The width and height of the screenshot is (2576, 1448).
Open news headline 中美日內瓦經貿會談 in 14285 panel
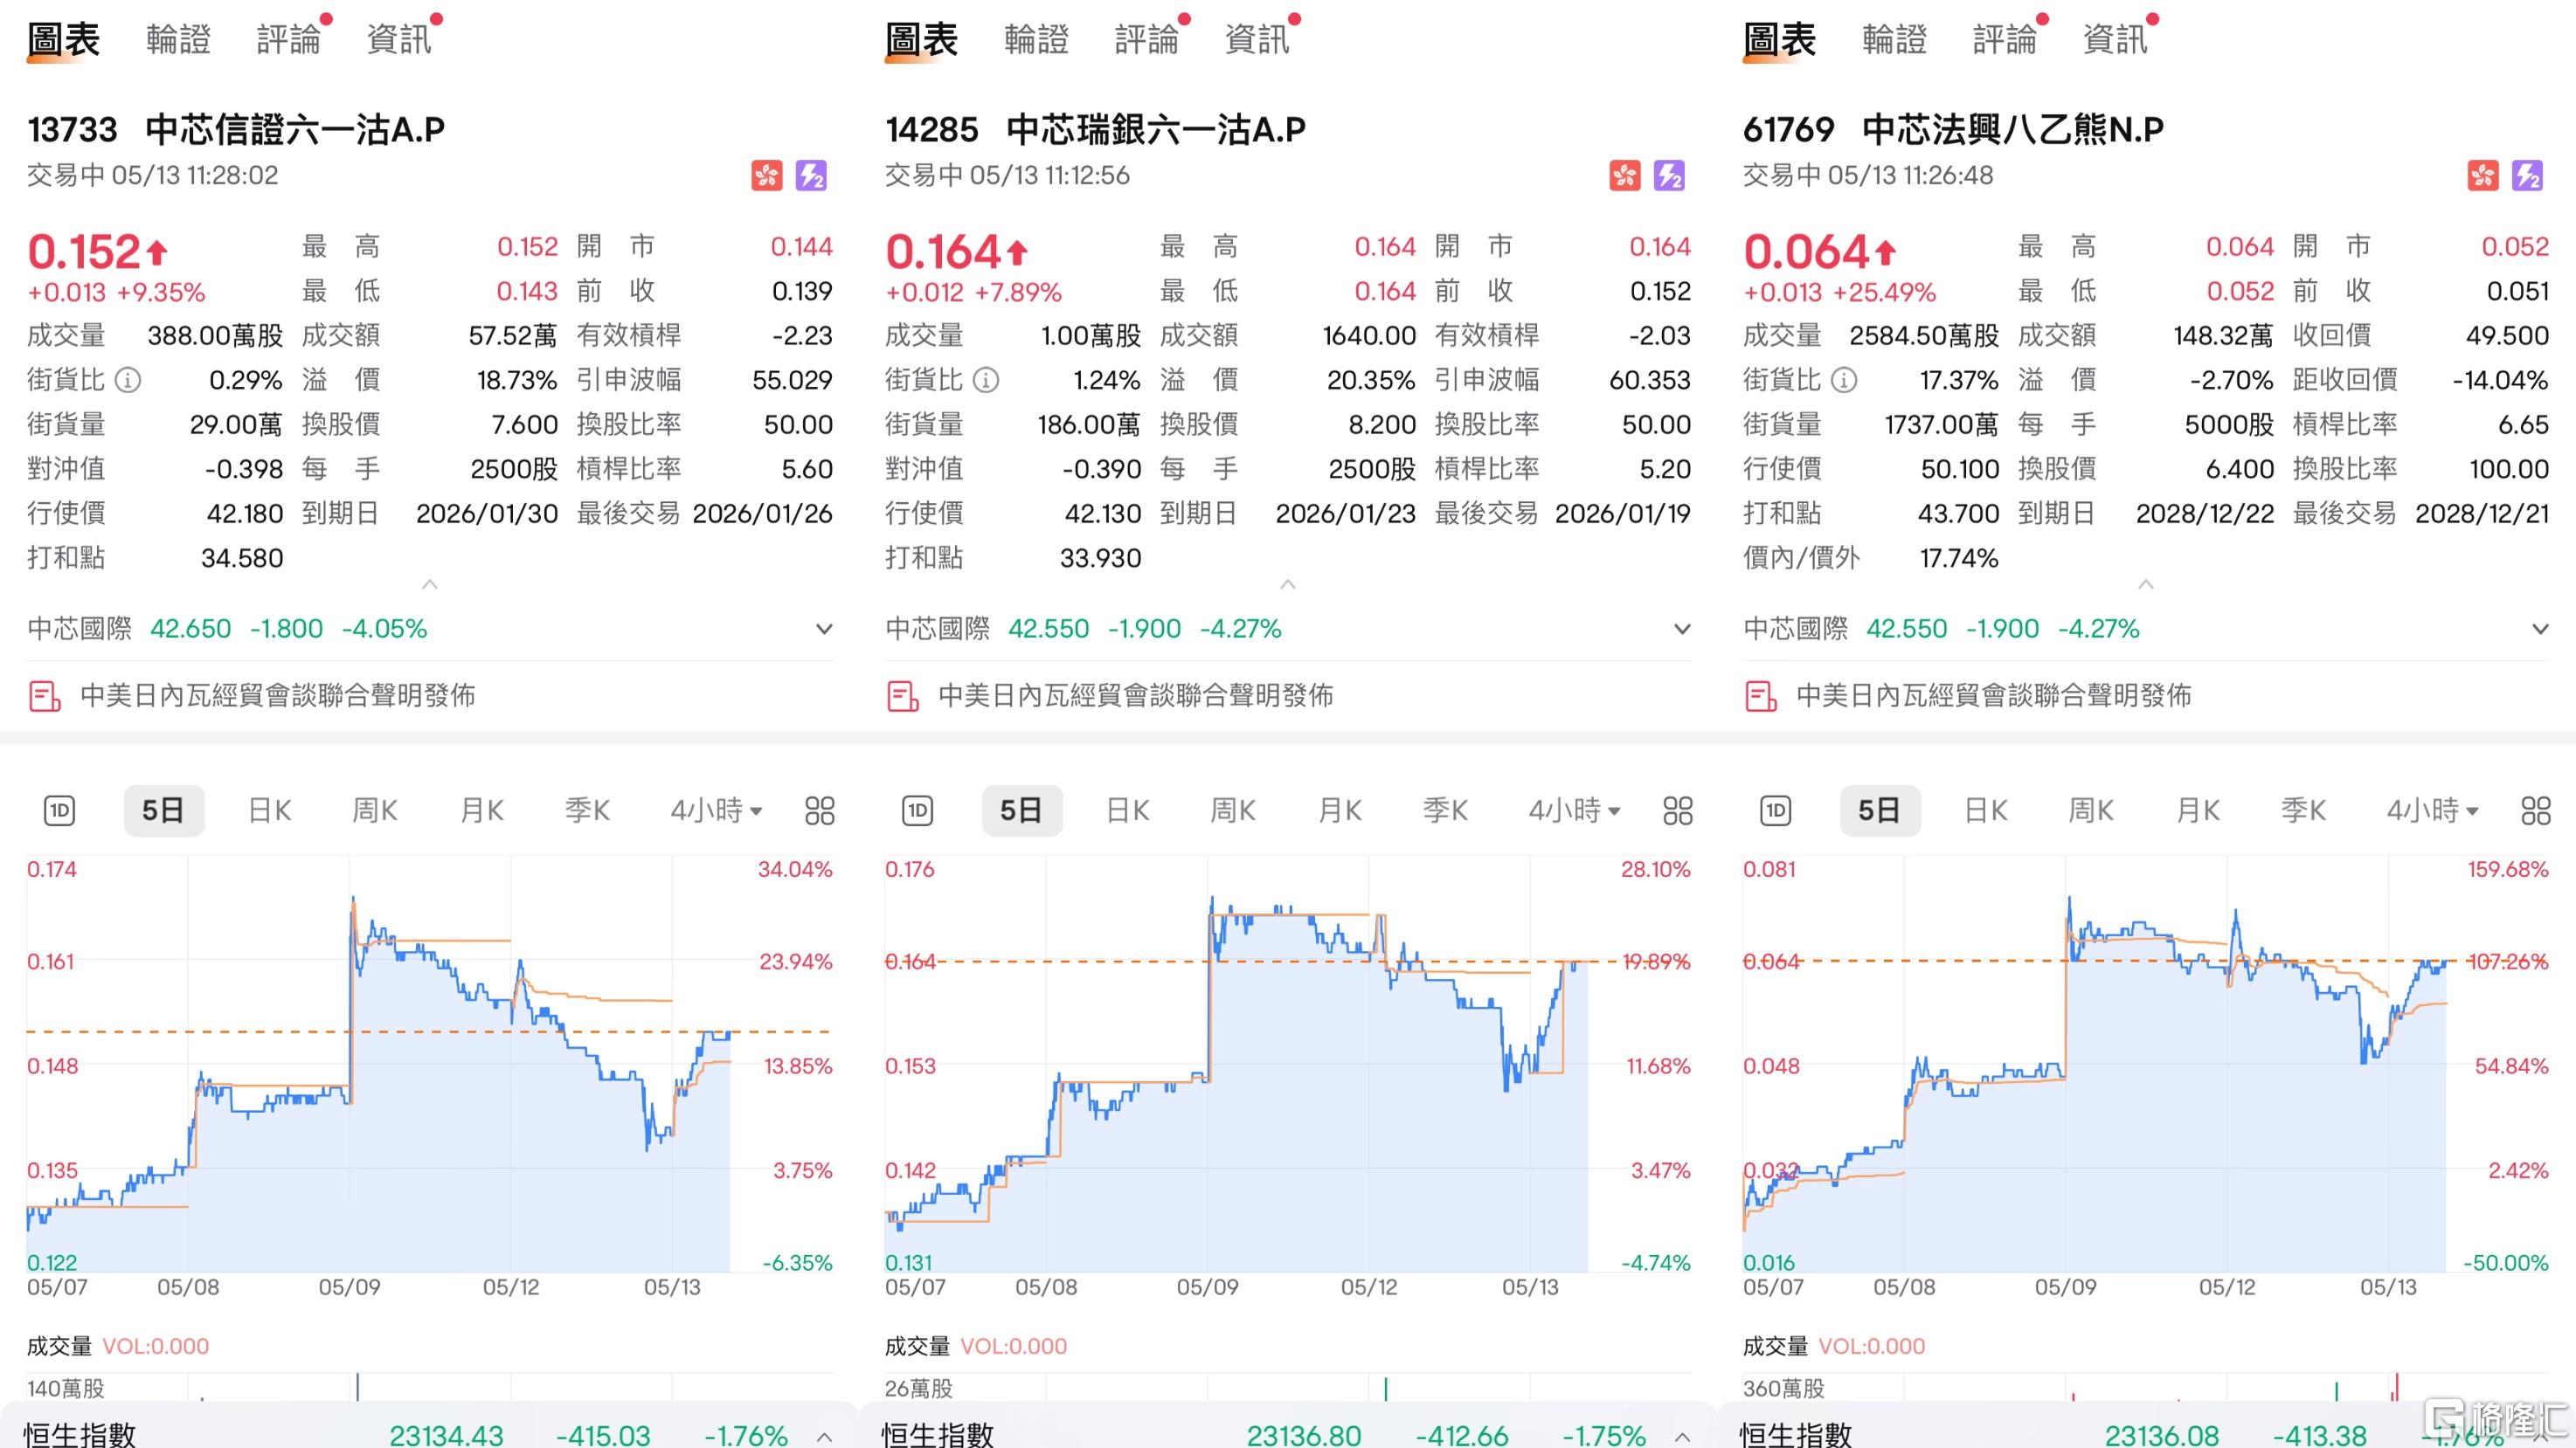pos(1136,695)
